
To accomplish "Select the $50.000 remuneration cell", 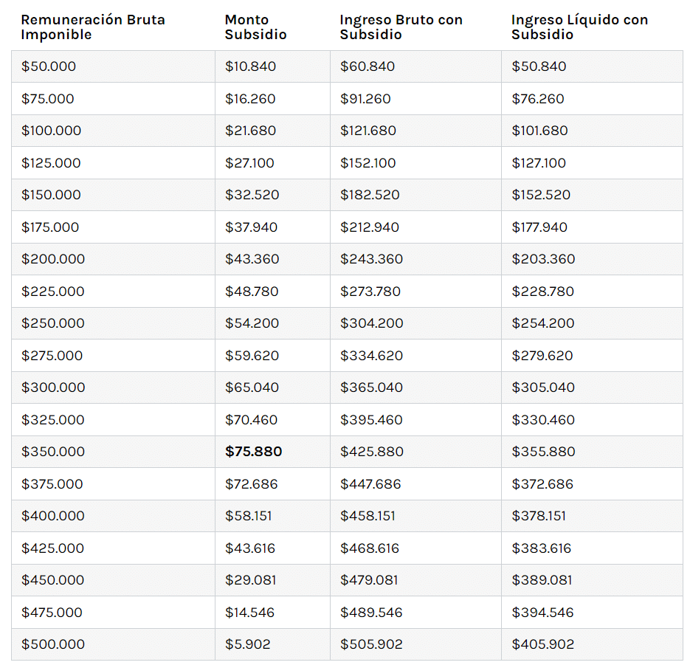I will 49,66.
